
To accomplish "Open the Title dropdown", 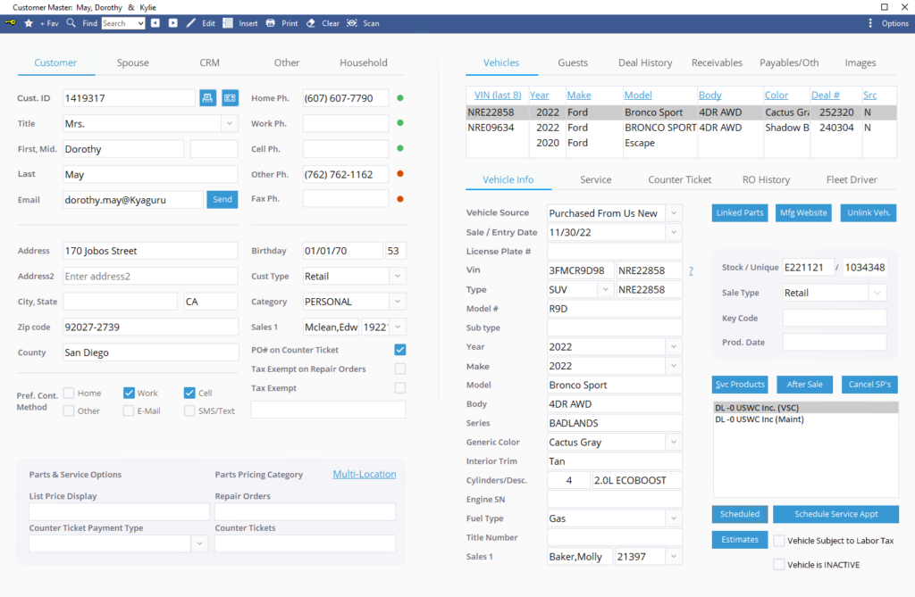I will click(229, 124).
